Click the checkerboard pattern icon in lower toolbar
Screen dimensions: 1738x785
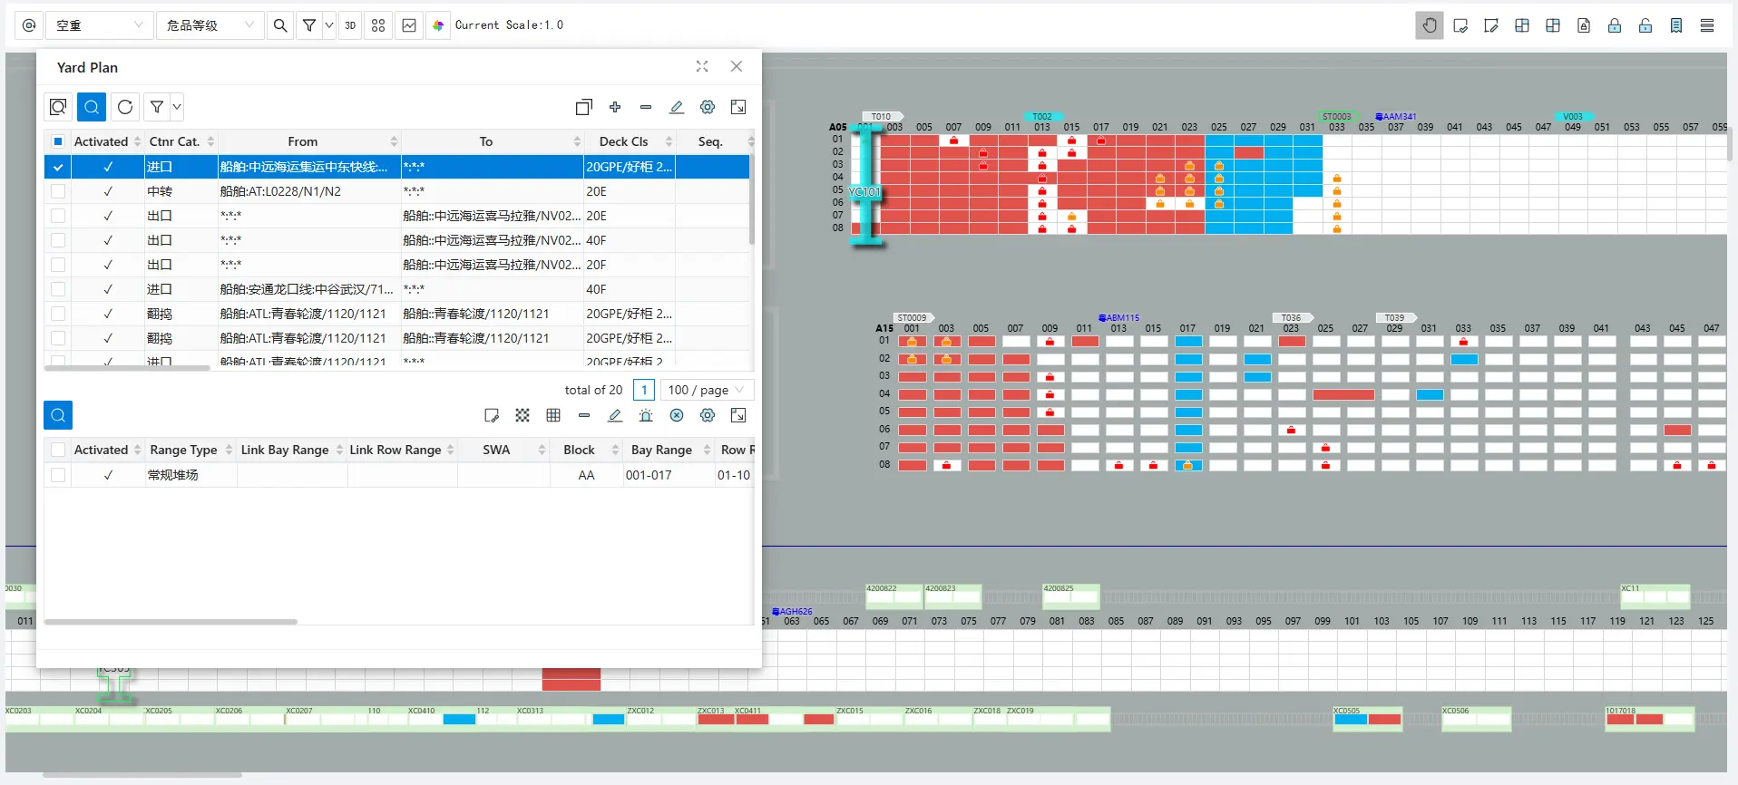click(x=522, y=415)
